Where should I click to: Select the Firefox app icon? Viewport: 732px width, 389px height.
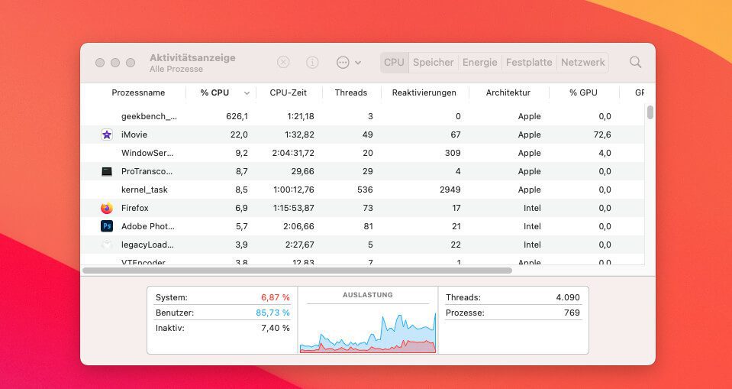point(107,208)
